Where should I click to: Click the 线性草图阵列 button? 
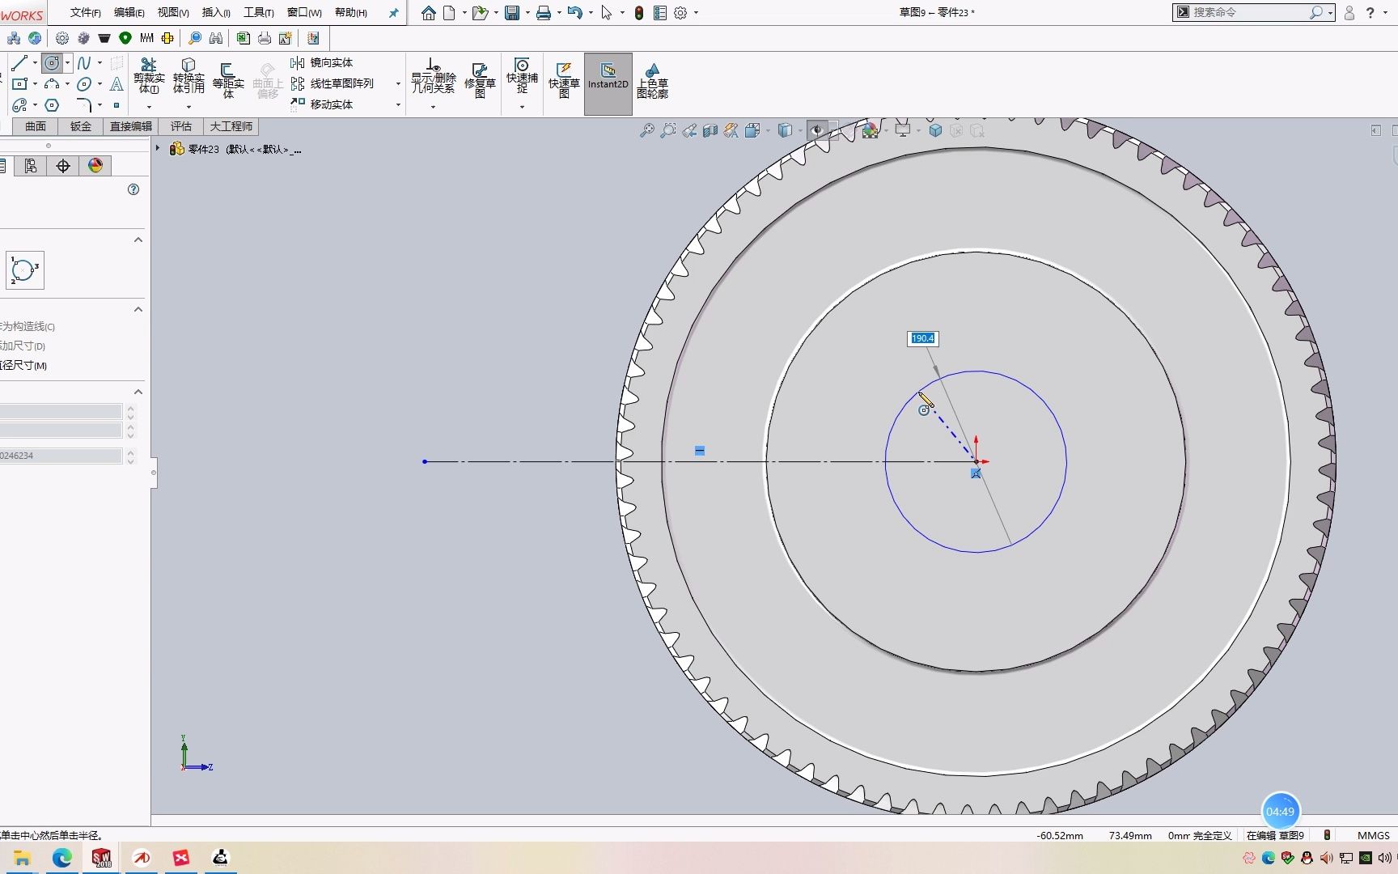333,83
